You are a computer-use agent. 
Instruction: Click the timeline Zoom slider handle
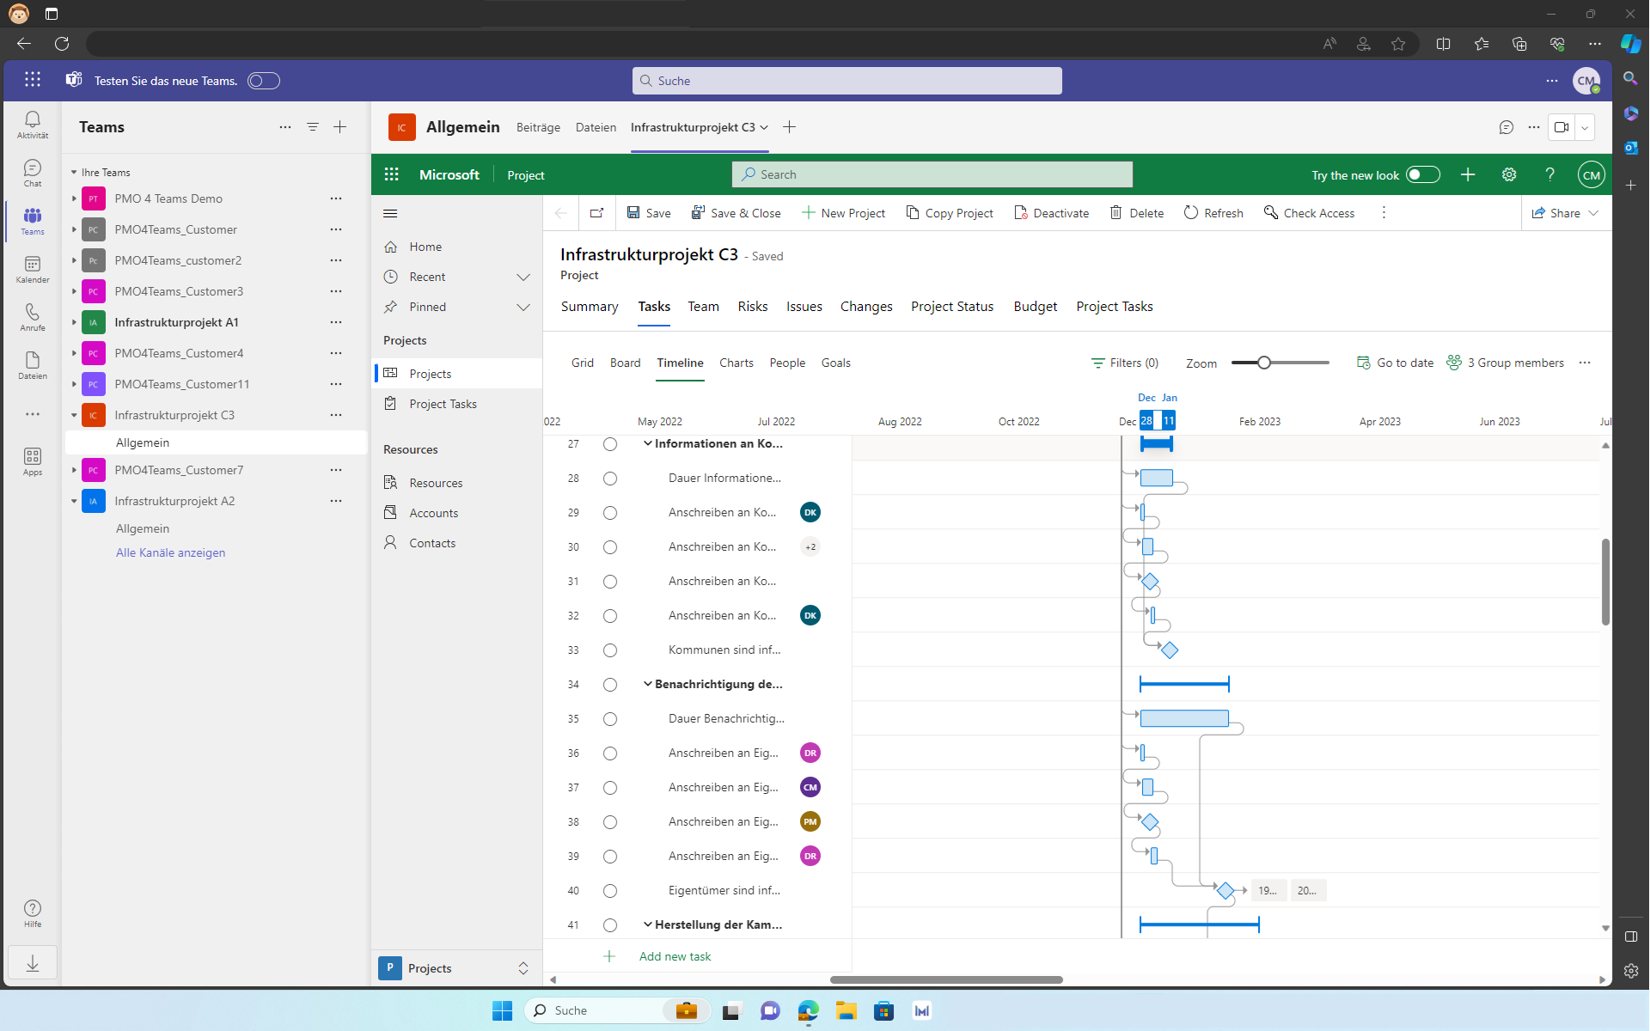[1264, 363]
